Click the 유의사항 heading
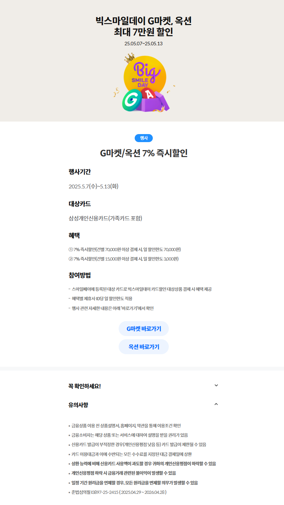Screen dimensions: 284x505 tap(79, 405)
